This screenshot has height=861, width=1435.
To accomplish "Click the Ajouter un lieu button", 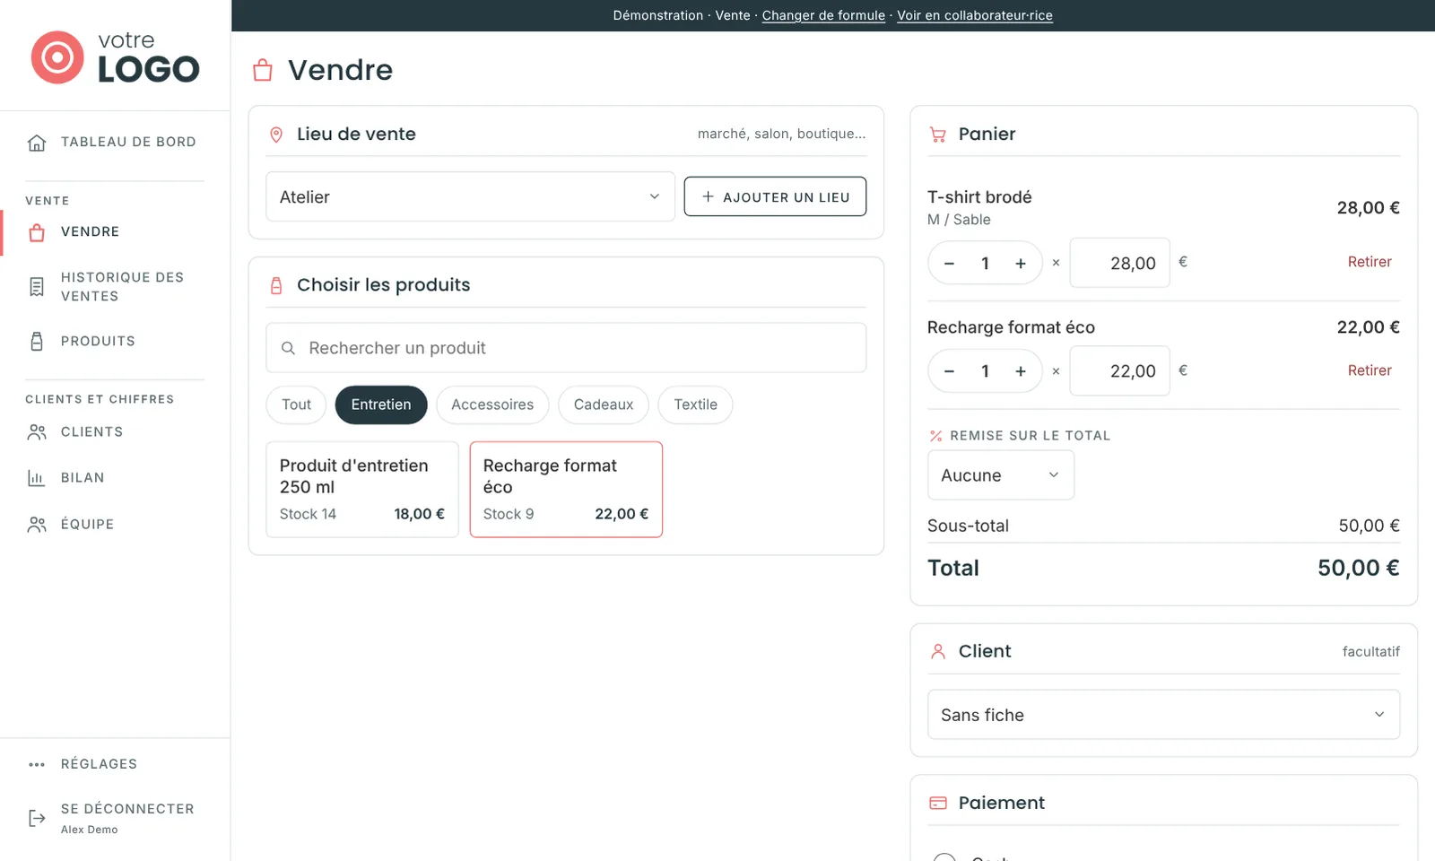I will click(775, 196).
